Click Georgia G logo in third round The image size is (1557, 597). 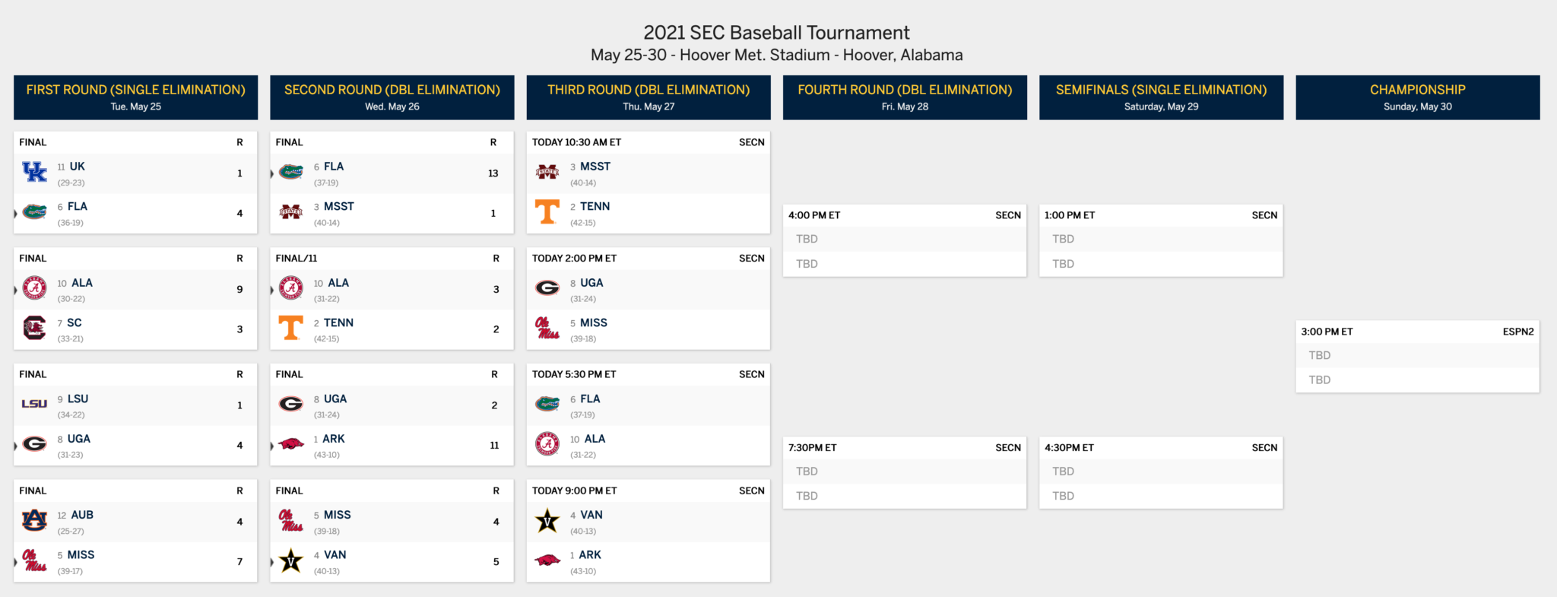click(x=547, y=288)
